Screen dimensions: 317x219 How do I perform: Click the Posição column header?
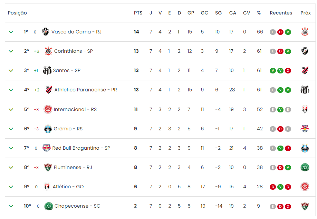point(17,13)
